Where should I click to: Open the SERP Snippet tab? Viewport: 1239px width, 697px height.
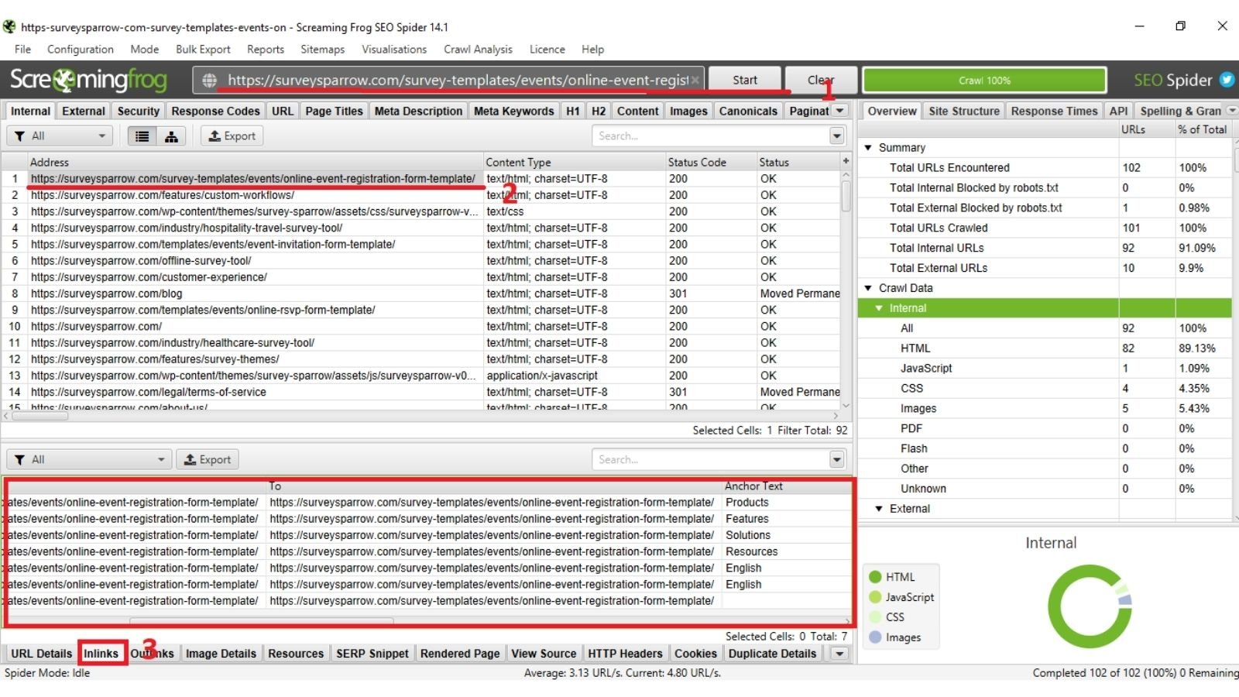pos(372,654)
